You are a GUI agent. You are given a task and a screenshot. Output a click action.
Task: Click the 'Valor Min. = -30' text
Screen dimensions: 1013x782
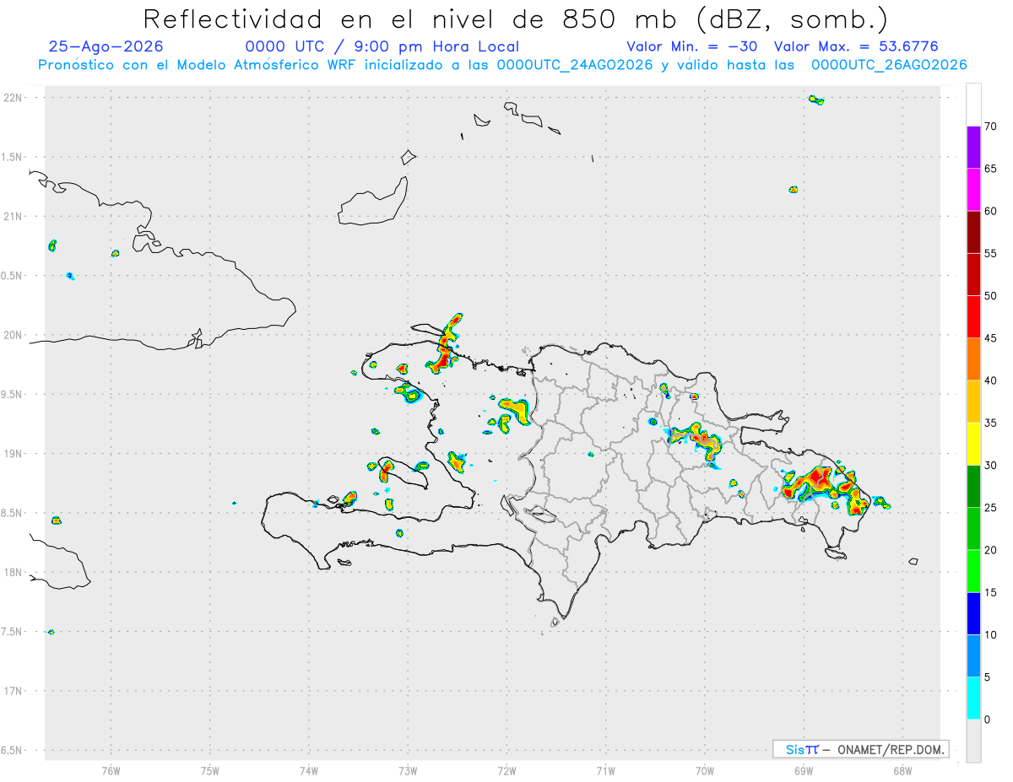(691, 46)
